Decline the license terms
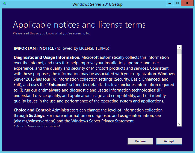The width and height of the screenshot is (195, 153). pyautogui.click(x=140, y=141)
